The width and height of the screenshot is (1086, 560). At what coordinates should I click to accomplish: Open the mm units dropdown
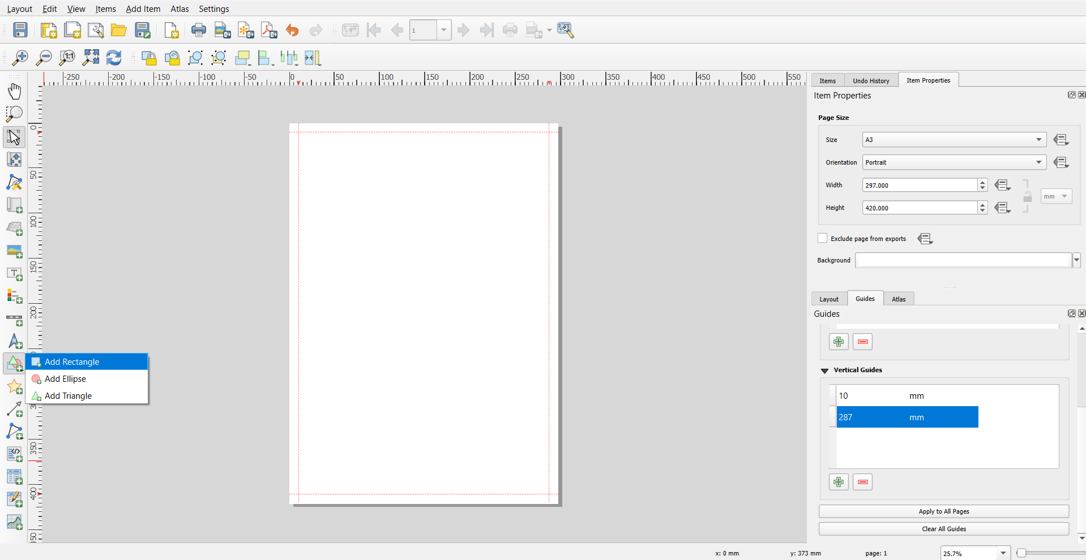1056,196
